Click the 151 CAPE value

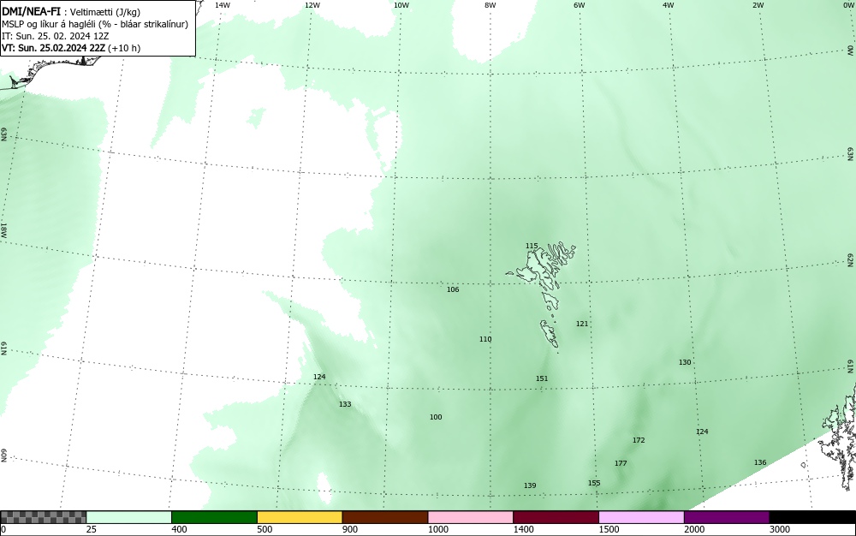pyautogui.click(x=542, y=378)
